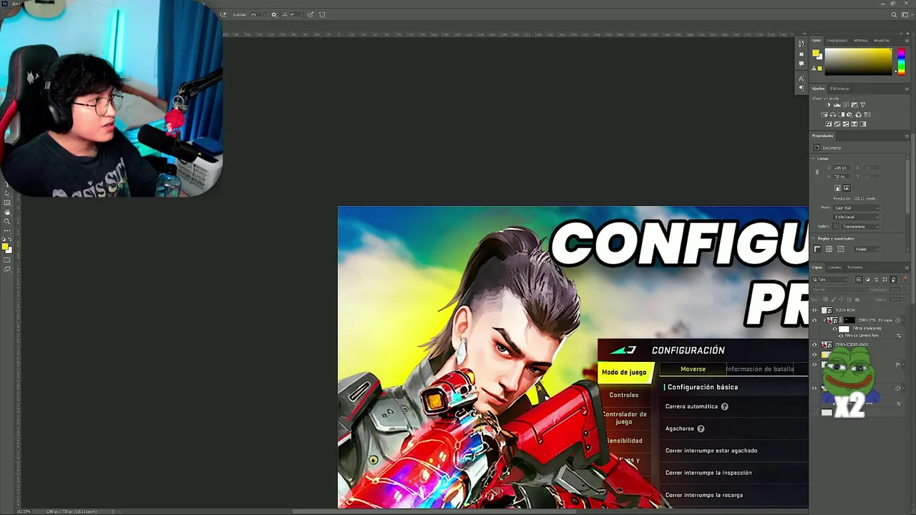Open the Modo Color RGB dropdown

point(856,207)
